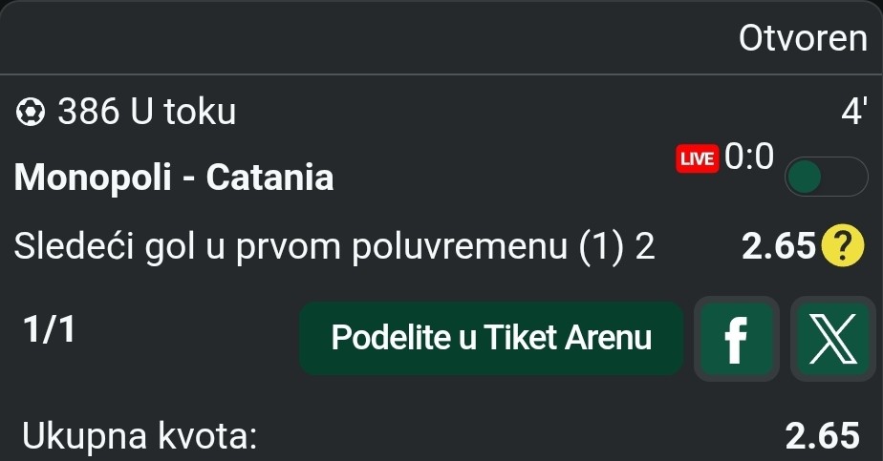Click the soccer ball sport icon
This screenshot has width=883, height=461.
pyautogui.click(x=32, y=113)
